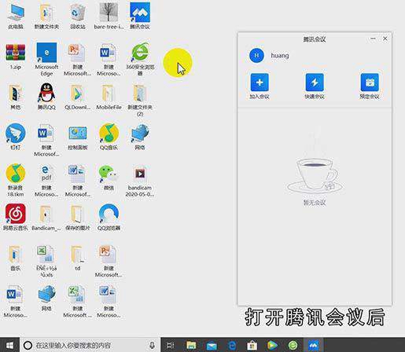
Task: Click the blue H profile avatar
Action: pos(256,55)
